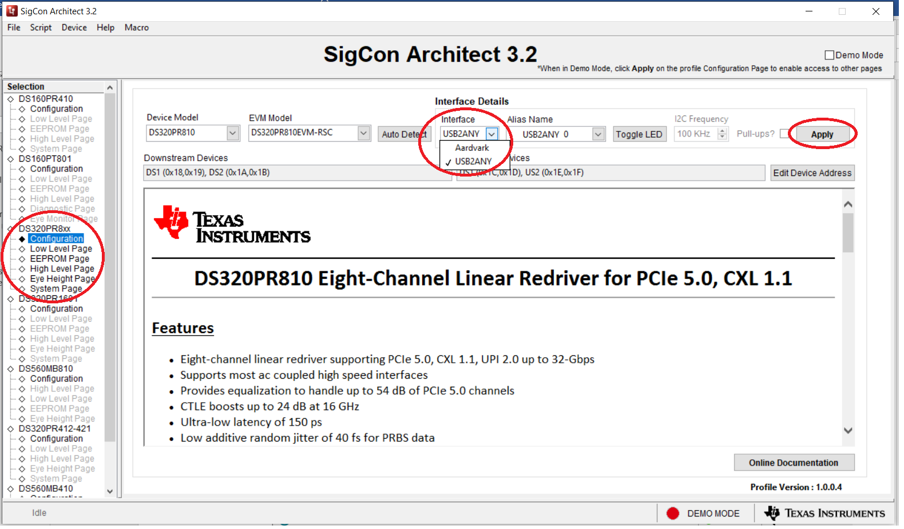The image size is (904, 529).
Task: Click the Toggle LED button
Action: pos(639,134)
